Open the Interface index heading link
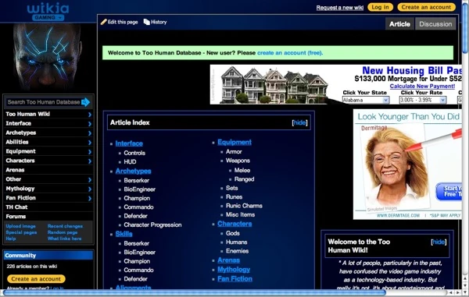 129,143
